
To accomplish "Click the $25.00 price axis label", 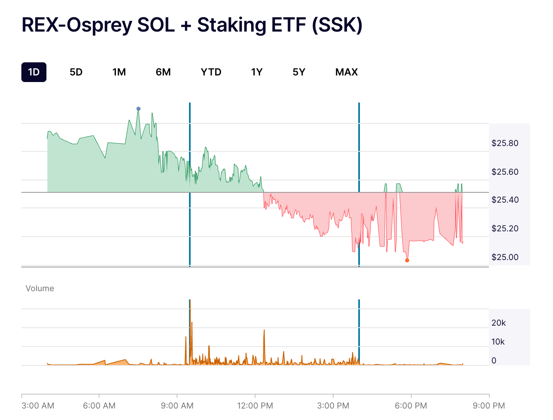I will pos(505,257).
